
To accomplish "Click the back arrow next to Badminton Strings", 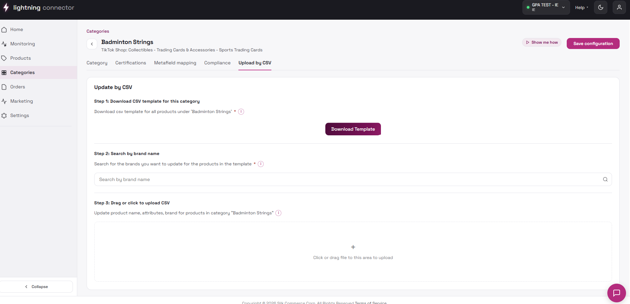I will 92,44.
